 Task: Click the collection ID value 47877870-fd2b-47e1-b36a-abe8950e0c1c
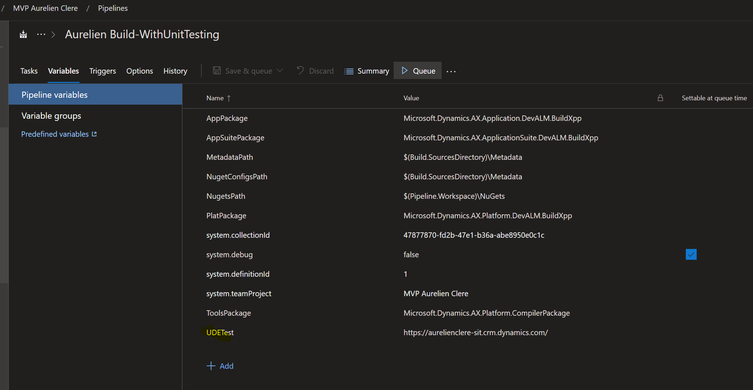[474, 235]
